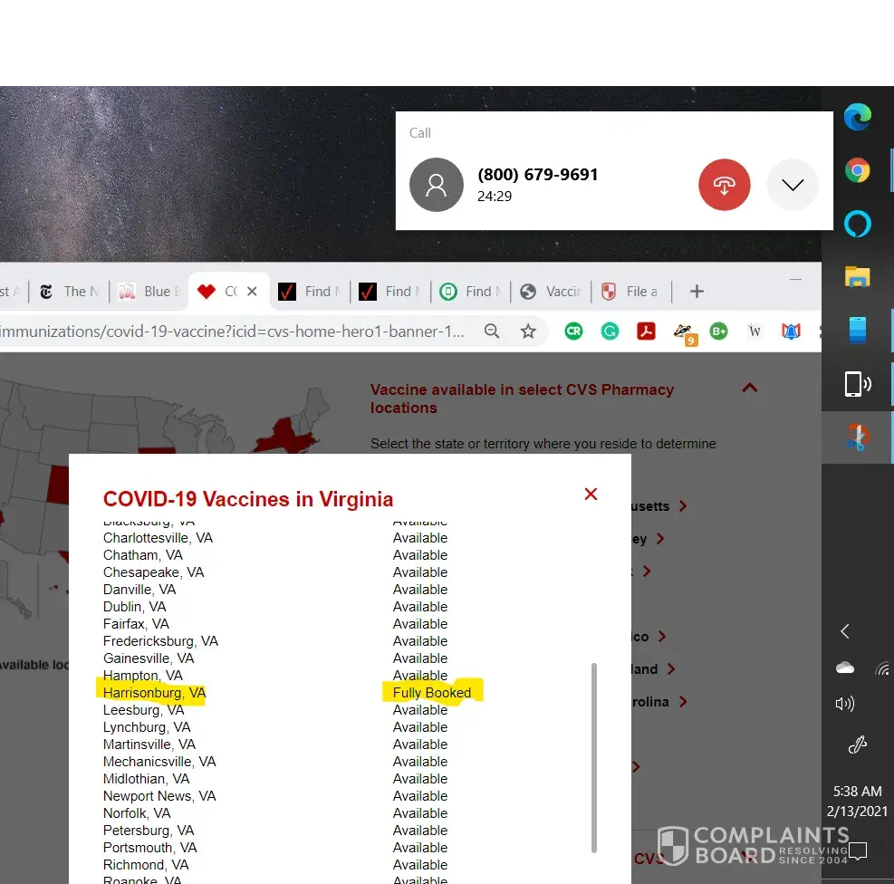Switch to the Vaccine globe-icon tab
894x884 pixels.
[x=551, y=291]
